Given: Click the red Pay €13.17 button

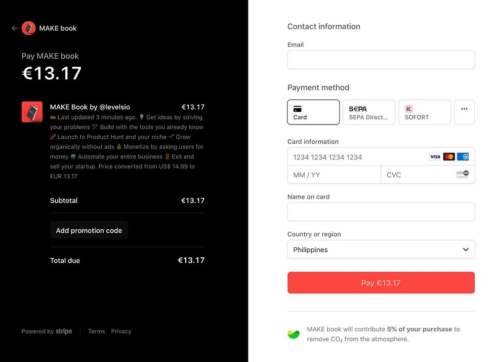Looking at the screenshot, I should coord(381,282).
